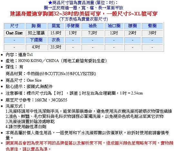Click the 手臂圍 header cell
This screenshot has height=151, width=174.
[x=73, y=26]
